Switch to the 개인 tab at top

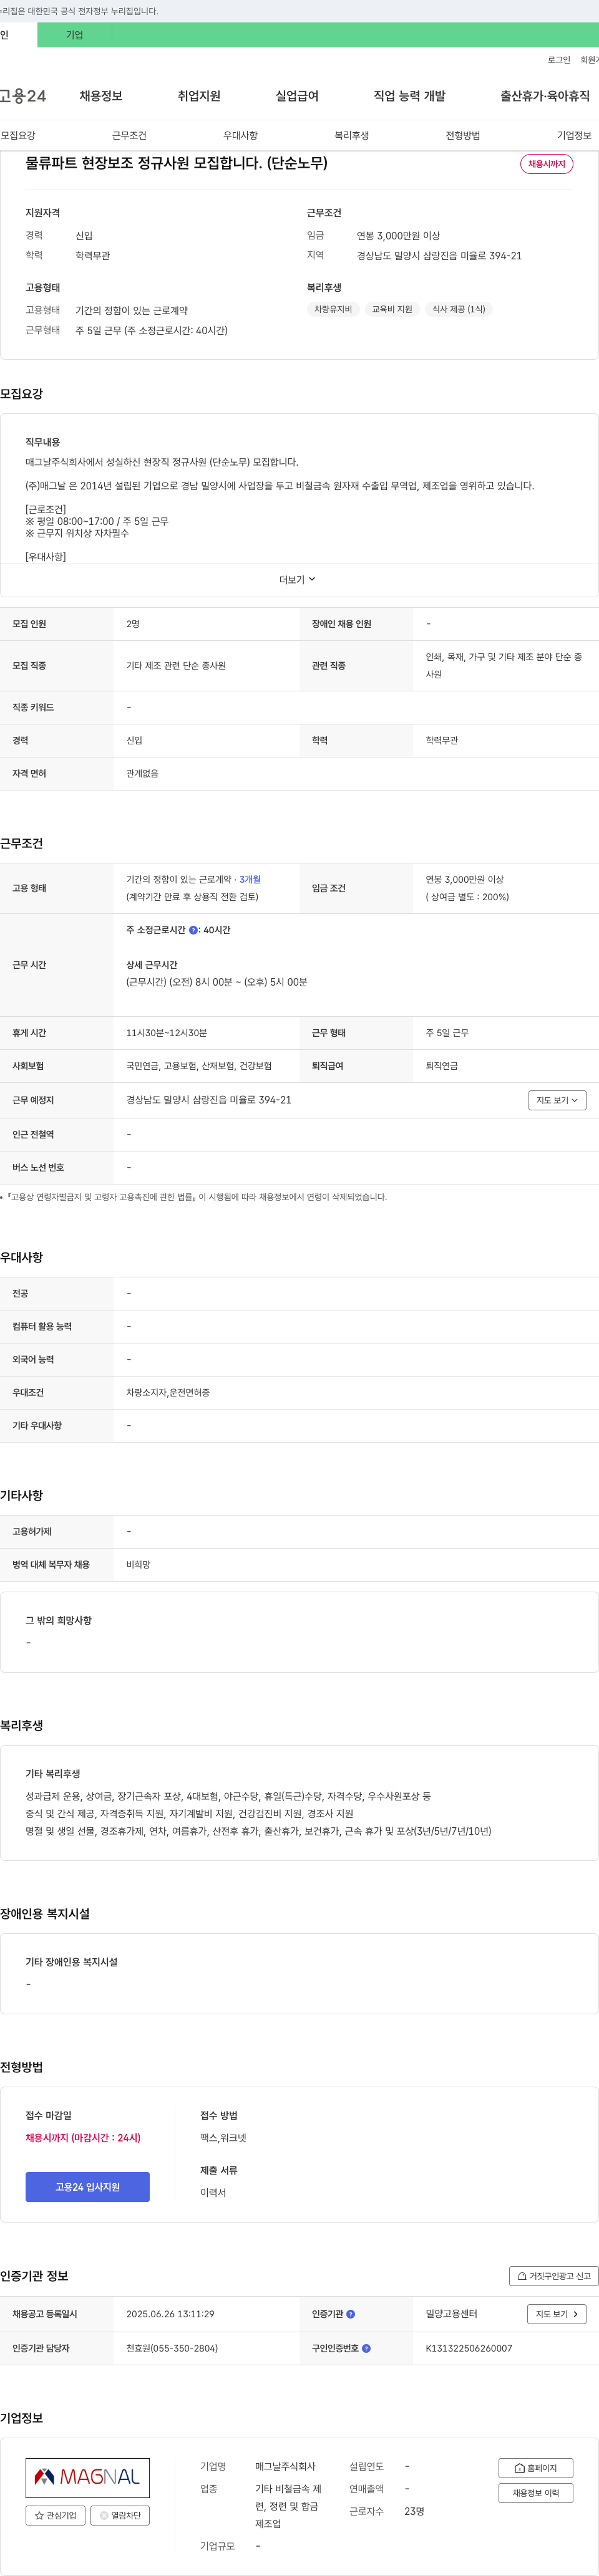[x=18, y=35]
